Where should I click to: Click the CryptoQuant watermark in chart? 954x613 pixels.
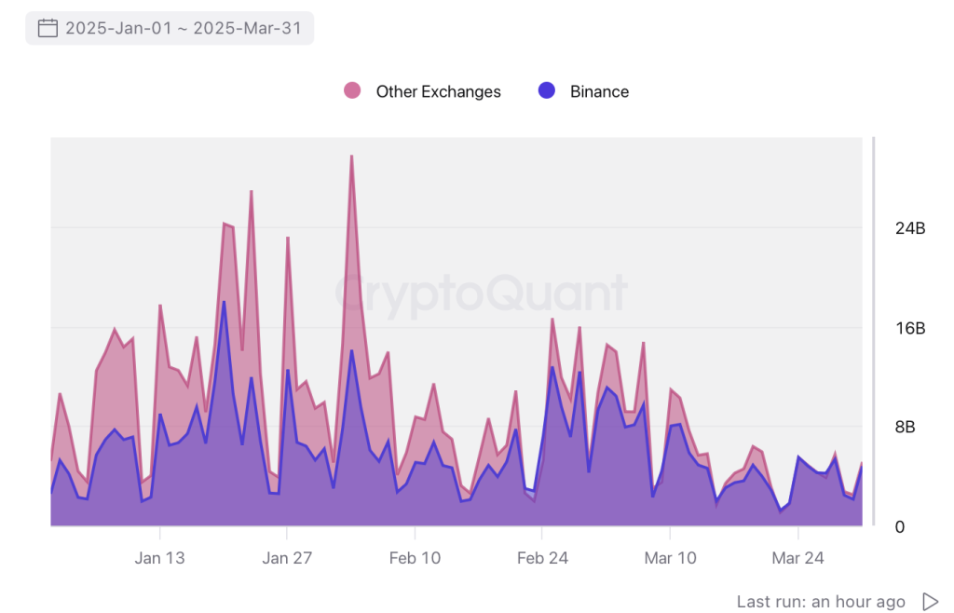[x=482, y=293]
